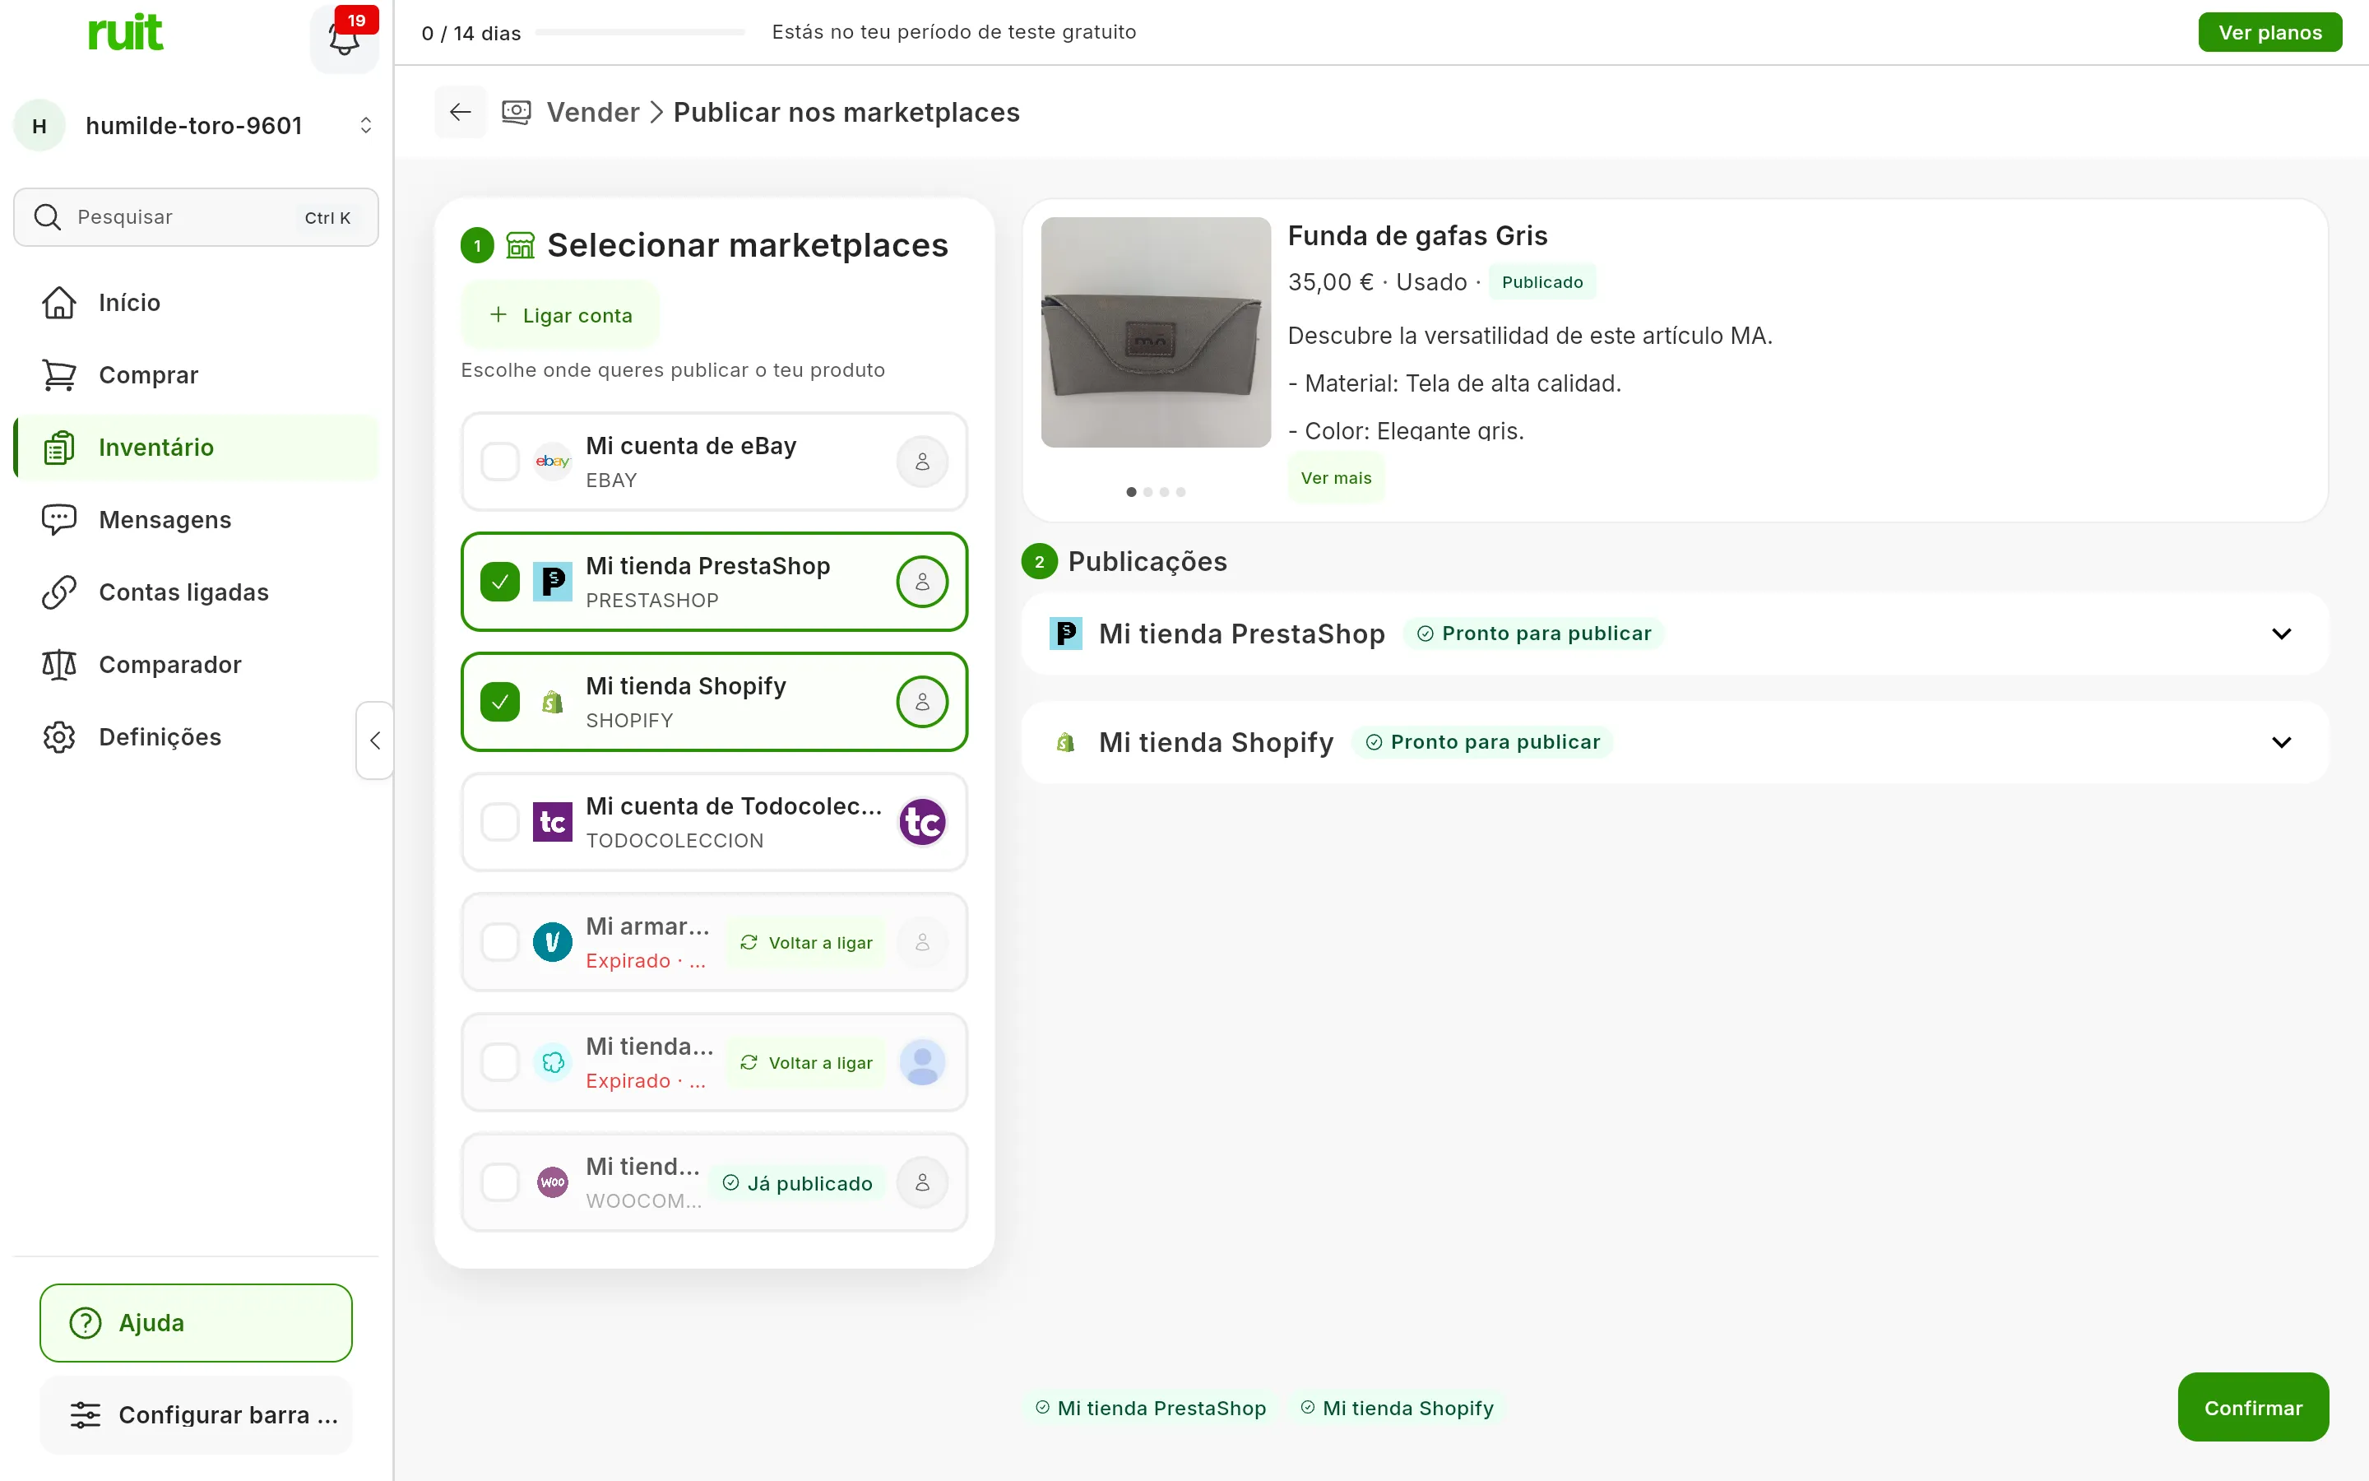Click the Confirmar button

tap(2252, 1408)
